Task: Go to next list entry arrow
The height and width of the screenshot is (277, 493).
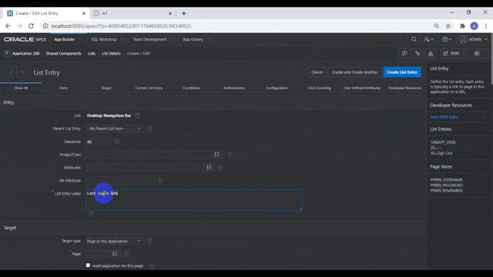Action: click(22, 72)
